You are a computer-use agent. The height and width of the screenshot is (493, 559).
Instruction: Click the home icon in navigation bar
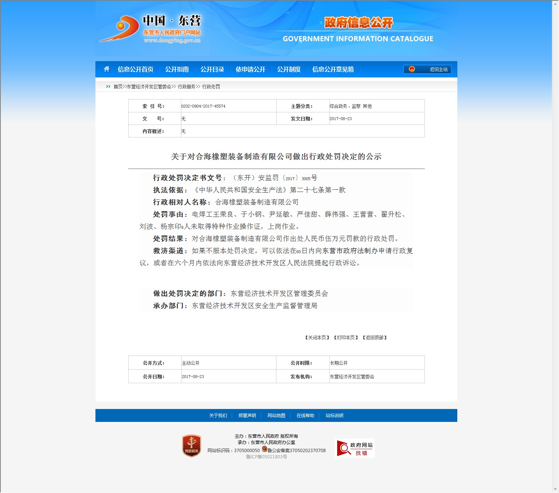pos(107,69)
